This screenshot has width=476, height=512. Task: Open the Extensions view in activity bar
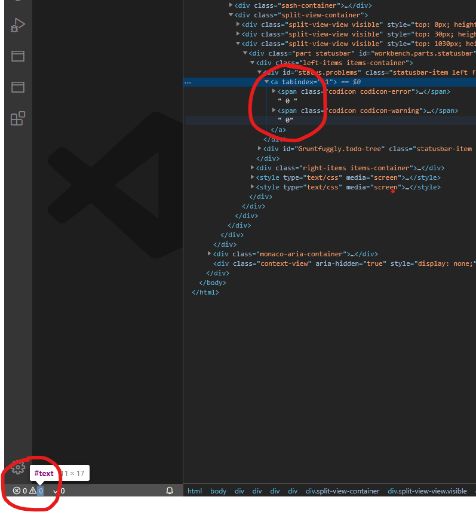18,118
